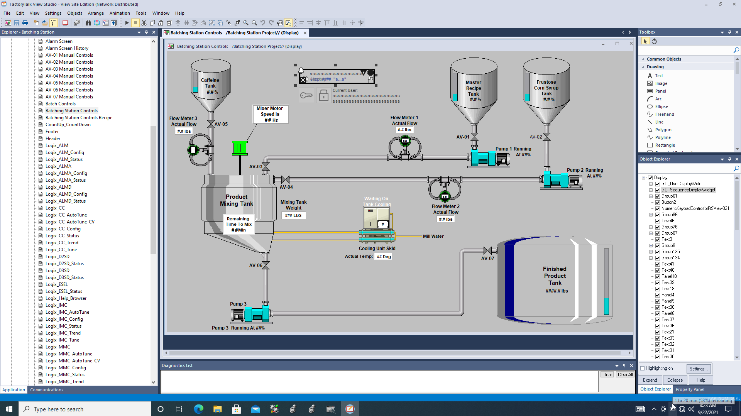Click the Copy icon in toolbar
This screenshot has width=741, height=416.
(x=152, y=23)
